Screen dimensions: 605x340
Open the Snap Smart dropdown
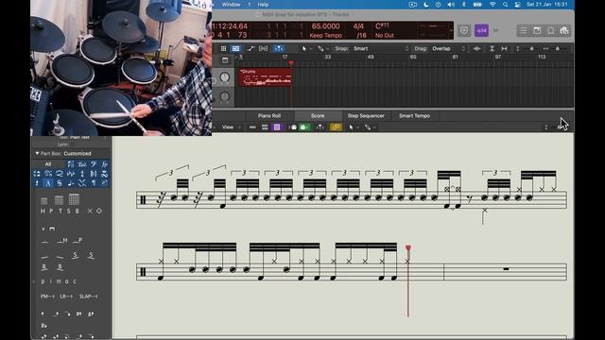(x=381, y=48)
